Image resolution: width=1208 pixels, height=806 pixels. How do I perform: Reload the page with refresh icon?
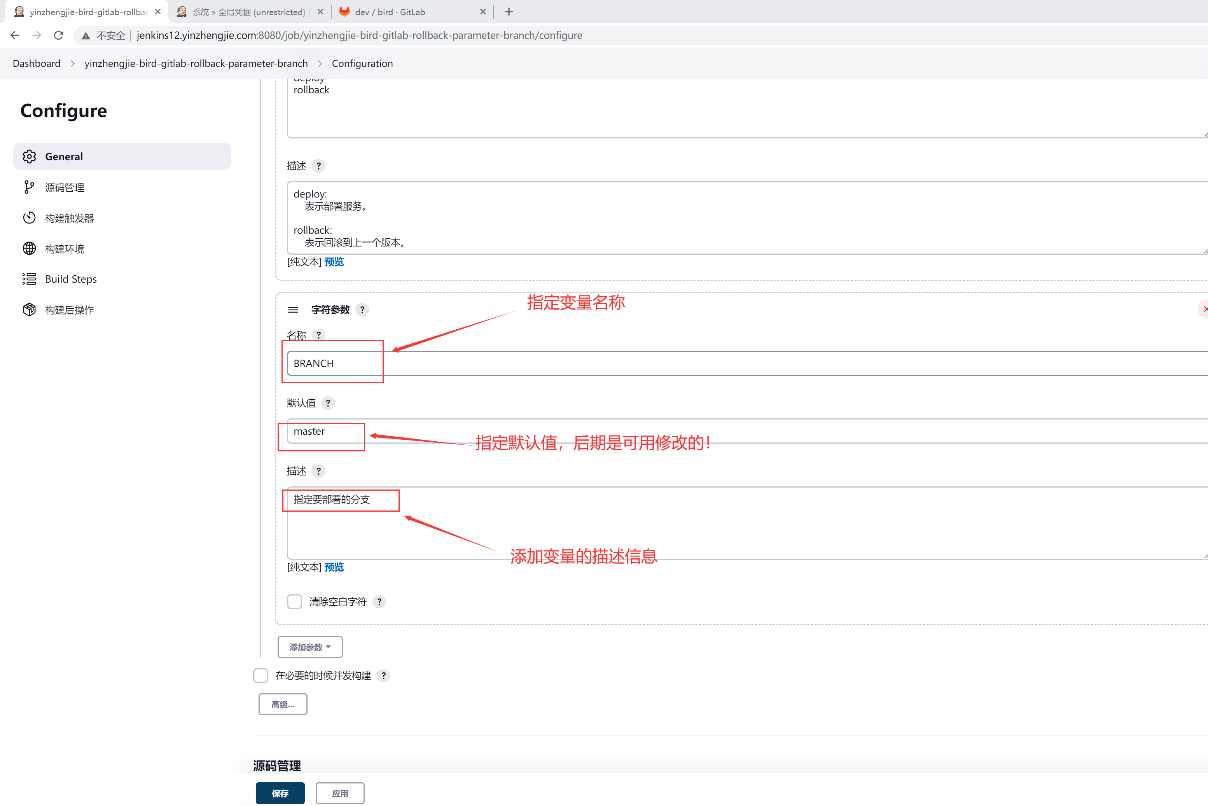[59, 35]
